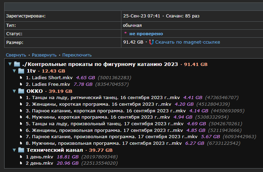Click the не проверено status text

(146, 34)
